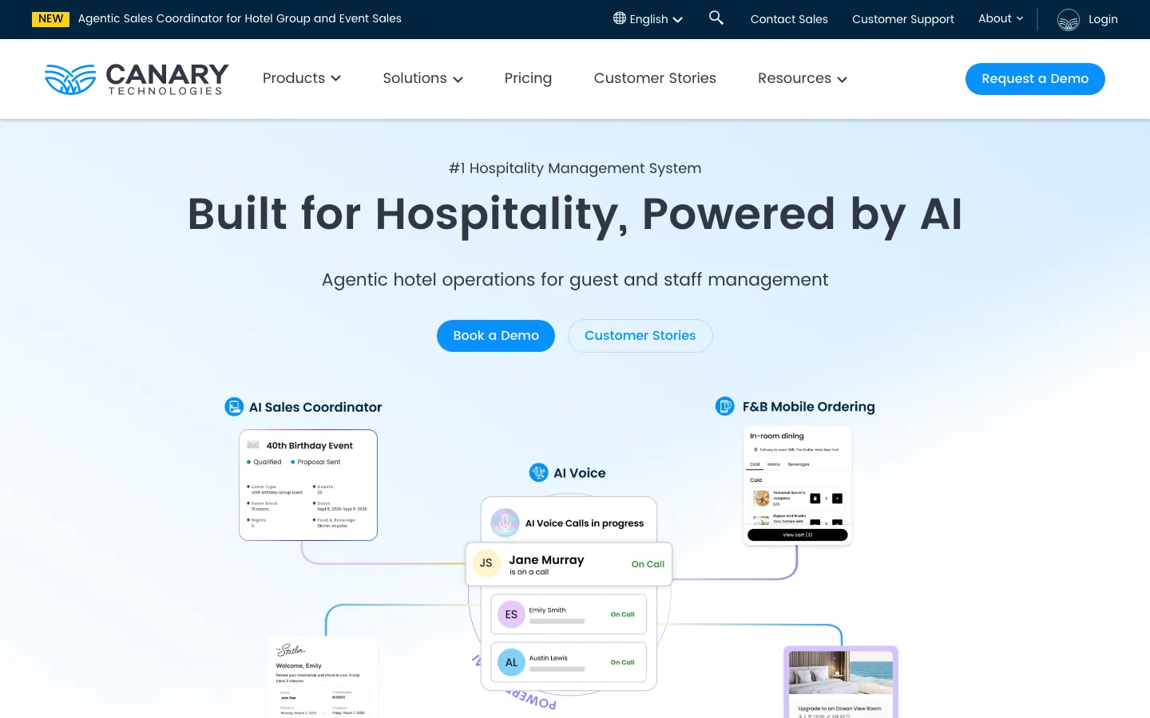1150x718 pixels.
Task: Click the AI Sales Coordinator label
Action: (x=315, y=407)
